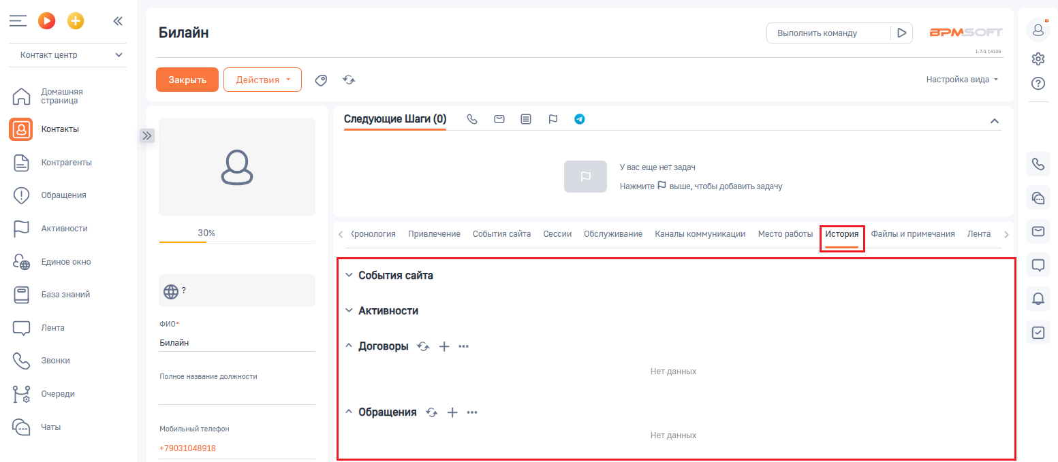This screenshot has height=462, width=1058.
Task: Collapse the Следующие Шаги panel
Action: pyautogui.click(x=995, y=121)
